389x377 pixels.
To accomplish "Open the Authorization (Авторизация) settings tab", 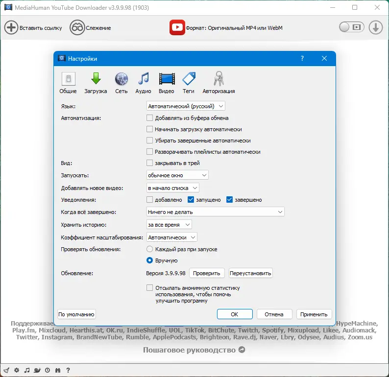I will (x=219, y=83).
